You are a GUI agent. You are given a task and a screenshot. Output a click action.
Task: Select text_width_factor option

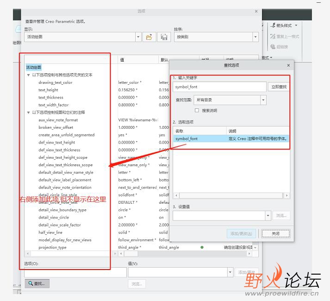pos(53,105)
